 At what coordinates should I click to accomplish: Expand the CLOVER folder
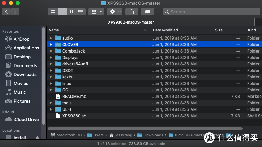pyautogui.click(x=51, y=44)
